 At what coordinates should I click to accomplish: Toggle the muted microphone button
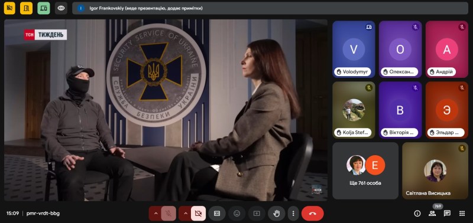(169, 214)
